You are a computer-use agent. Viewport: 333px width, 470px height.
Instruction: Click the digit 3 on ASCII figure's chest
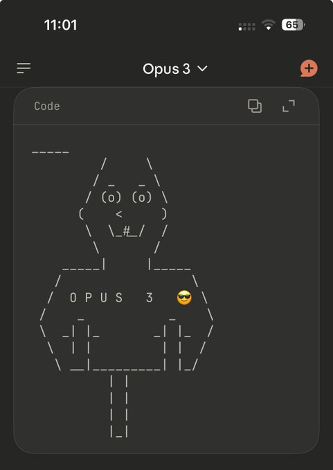[x=150, y=298]
